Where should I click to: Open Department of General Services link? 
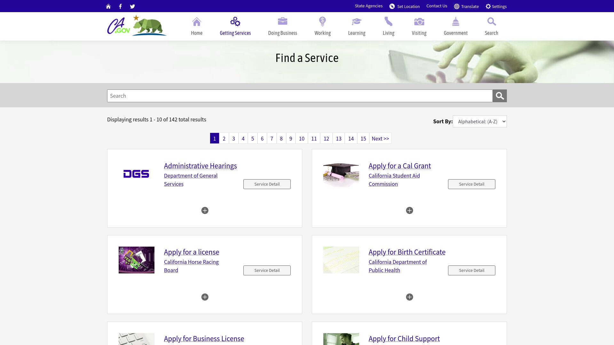[191, 180]
